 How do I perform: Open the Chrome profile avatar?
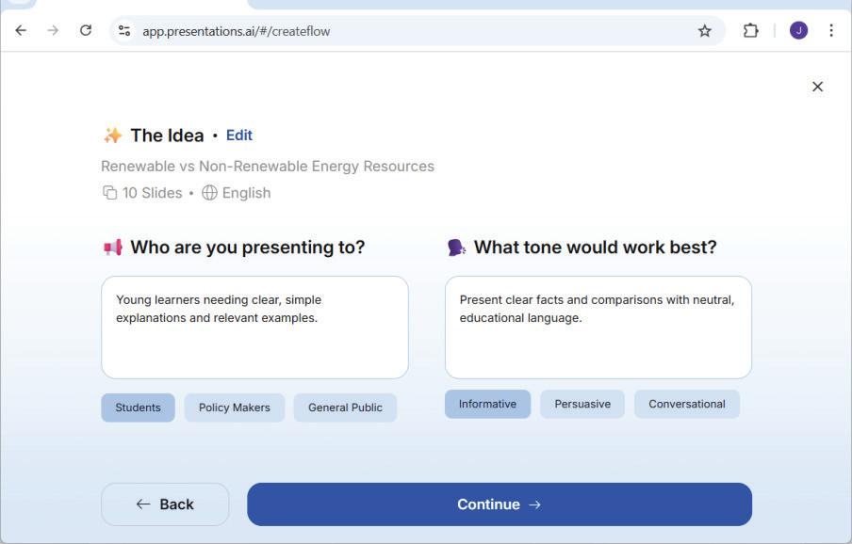798,31
